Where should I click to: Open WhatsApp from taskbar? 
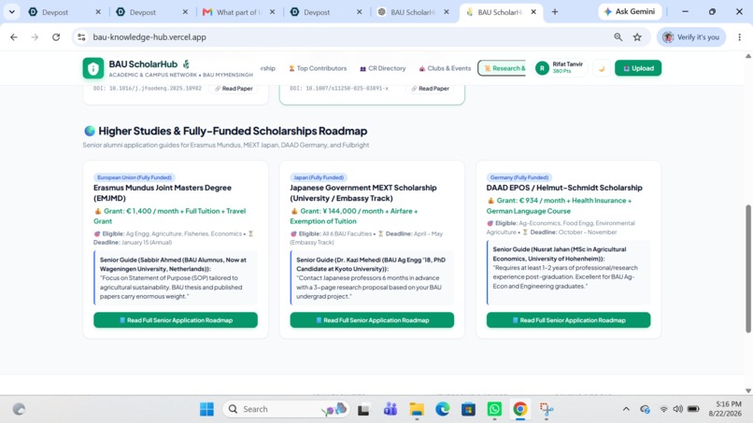click(494, 409)
